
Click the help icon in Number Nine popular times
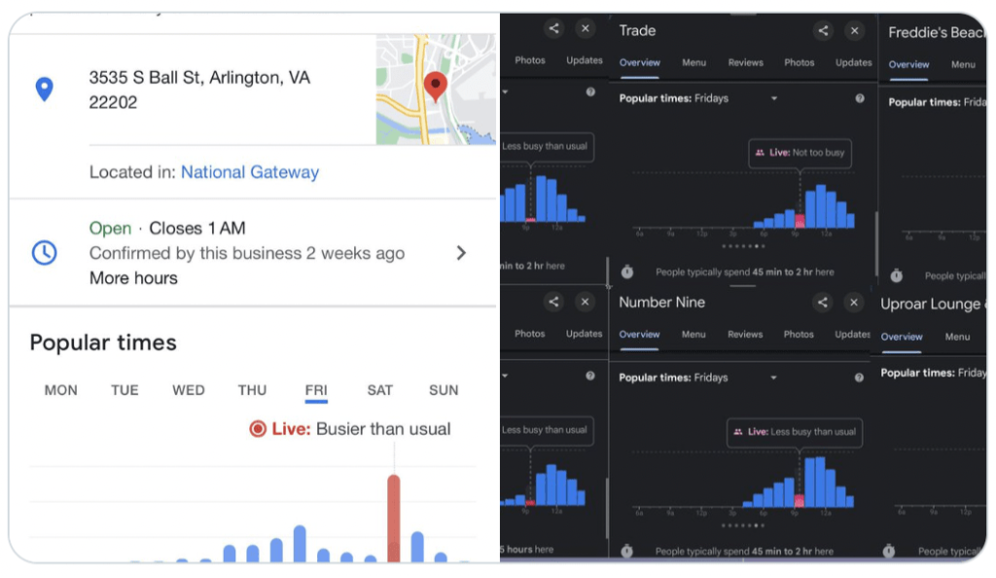click(x=860, y=378)
